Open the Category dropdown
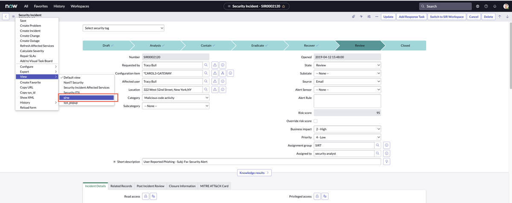 point(176,98)
